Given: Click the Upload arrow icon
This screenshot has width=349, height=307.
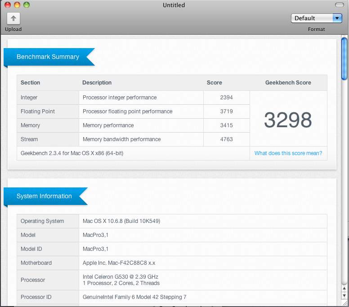Looking at the screenshot, I should point(13,18).
